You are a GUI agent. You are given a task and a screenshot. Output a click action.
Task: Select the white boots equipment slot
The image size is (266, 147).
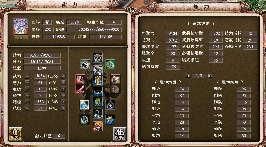98,114
